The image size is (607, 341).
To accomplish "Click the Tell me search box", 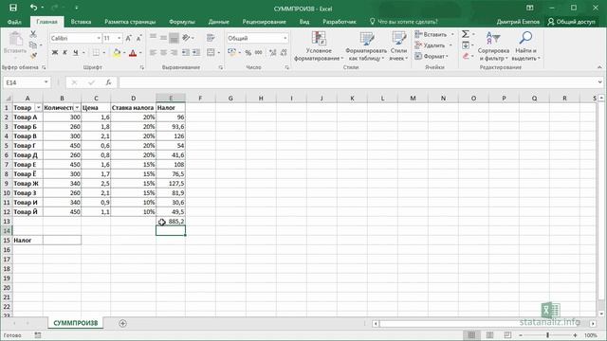I will (404, 22).
